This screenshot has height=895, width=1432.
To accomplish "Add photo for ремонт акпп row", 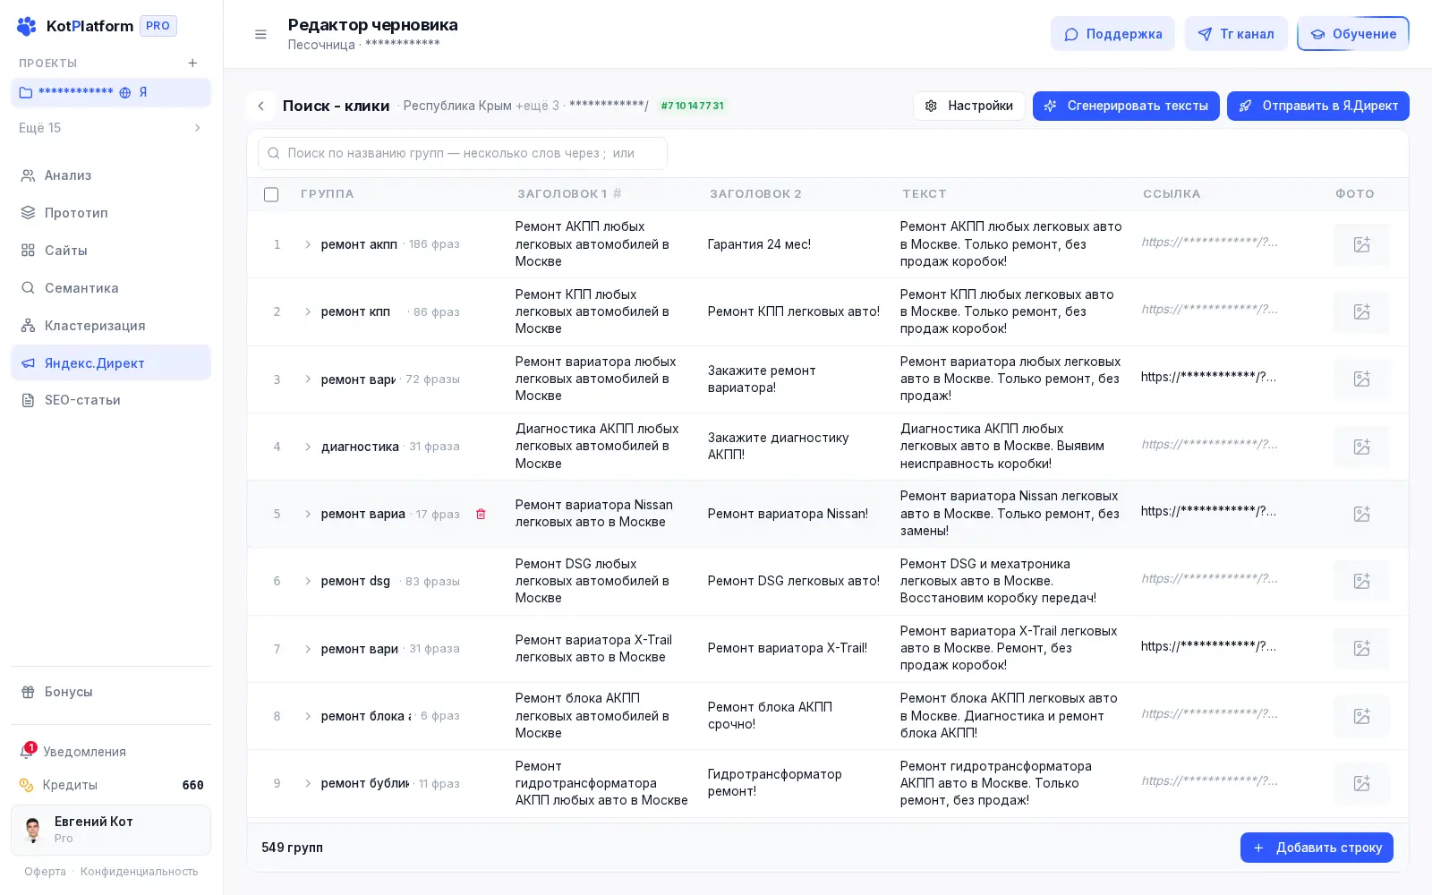I will click(x=1361, y=244).
